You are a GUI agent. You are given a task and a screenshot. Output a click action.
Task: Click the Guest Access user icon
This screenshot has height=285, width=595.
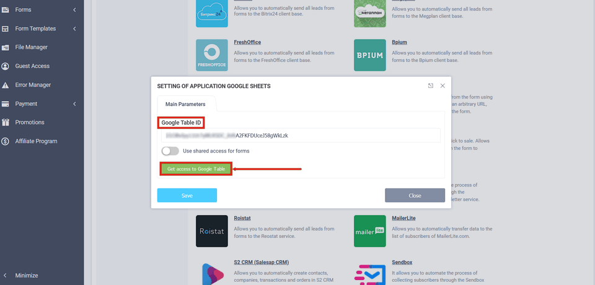point(6,66)
